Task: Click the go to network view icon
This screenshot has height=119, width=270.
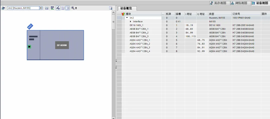Action: point(3,8)
